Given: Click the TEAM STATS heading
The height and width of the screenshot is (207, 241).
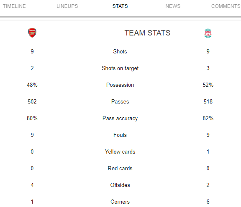Looking at the screenshot, I should point(147,33).
